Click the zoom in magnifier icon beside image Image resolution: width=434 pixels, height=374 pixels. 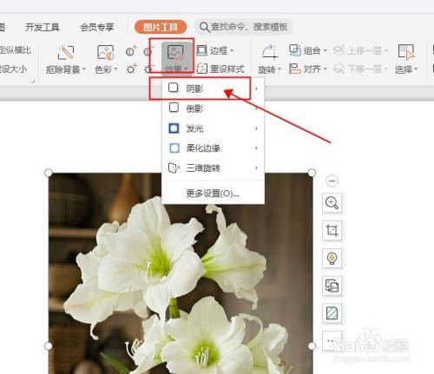[332, 203]
